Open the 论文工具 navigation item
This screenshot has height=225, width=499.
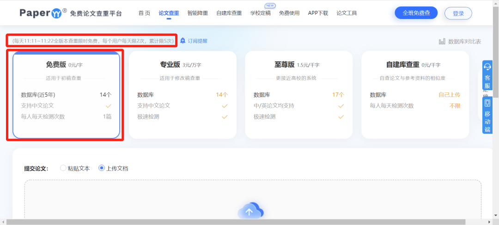[347, 13]
